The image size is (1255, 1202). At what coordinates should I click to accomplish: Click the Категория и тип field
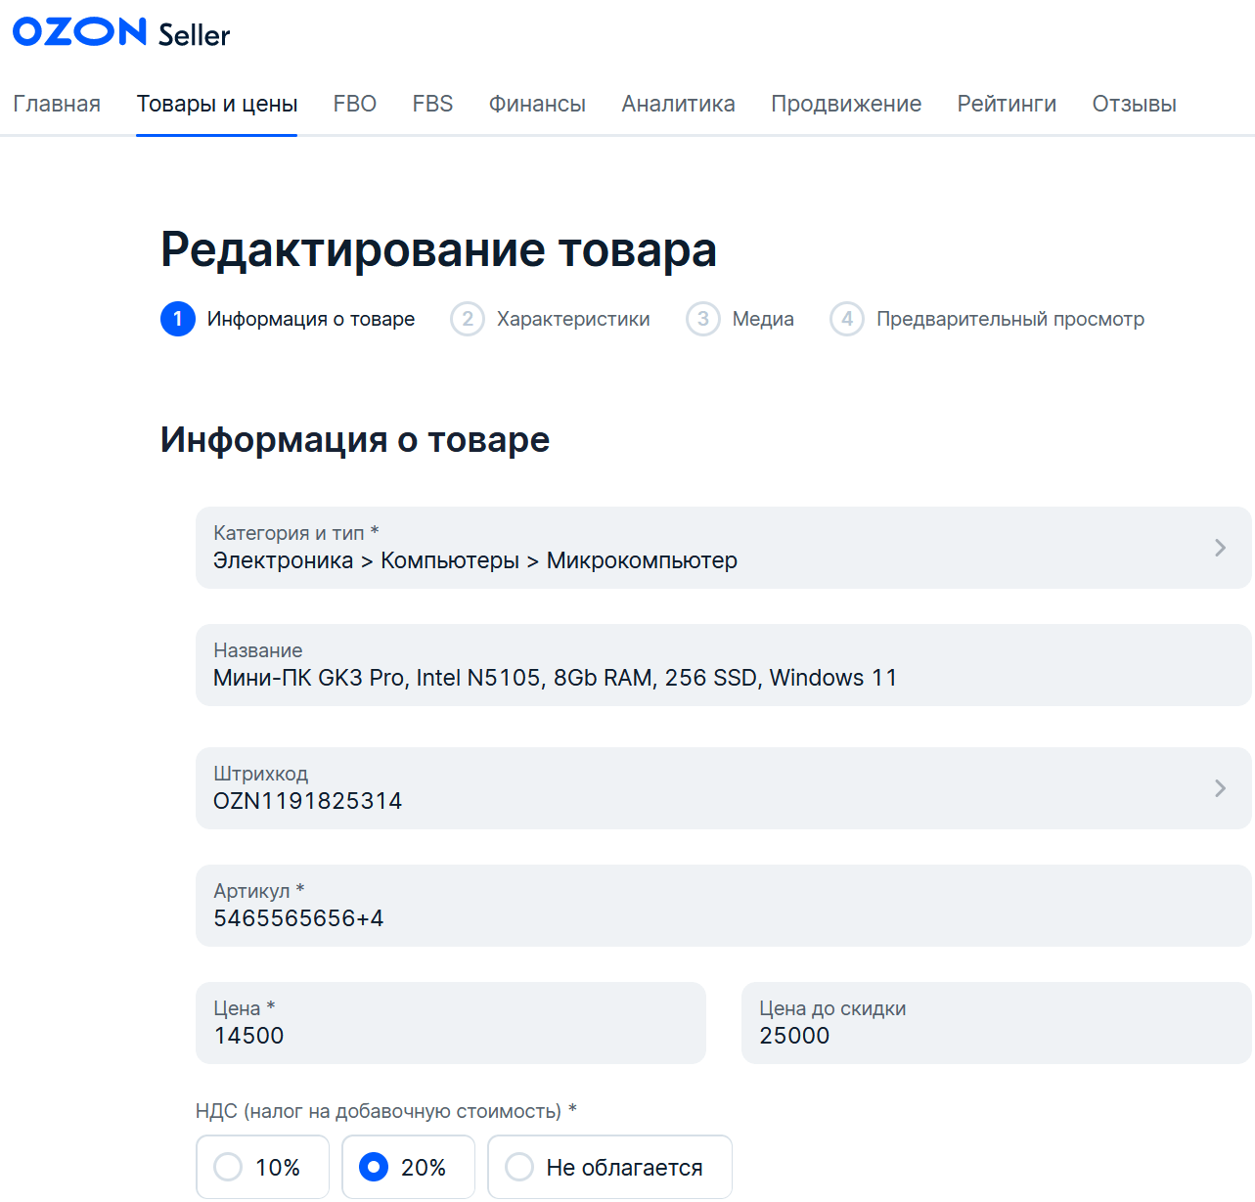724,548
